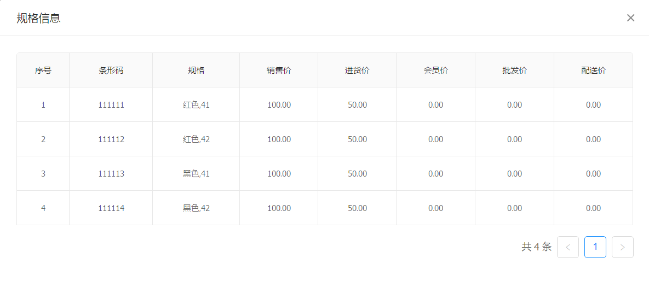This screenshot has height=281, width=649.
Task: Go to previous page arrow
Action: coord(567,247)
